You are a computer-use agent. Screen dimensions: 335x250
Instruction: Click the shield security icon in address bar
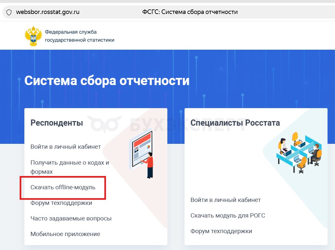click(x=9, y=12)
